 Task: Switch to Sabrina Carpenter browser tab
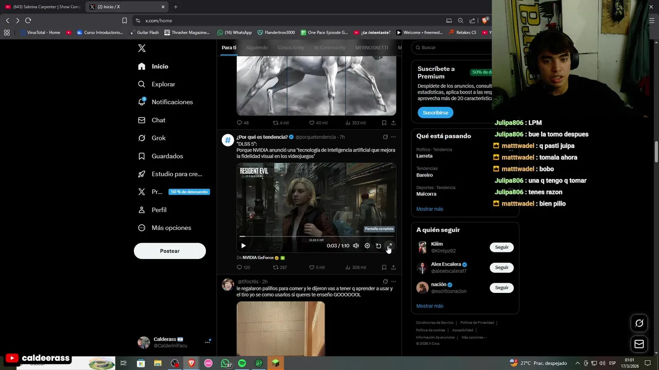[42, 7]
